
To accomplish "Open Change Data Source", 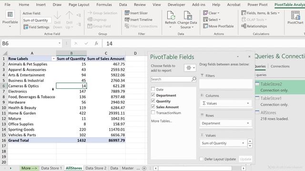I will coord(187,19).
